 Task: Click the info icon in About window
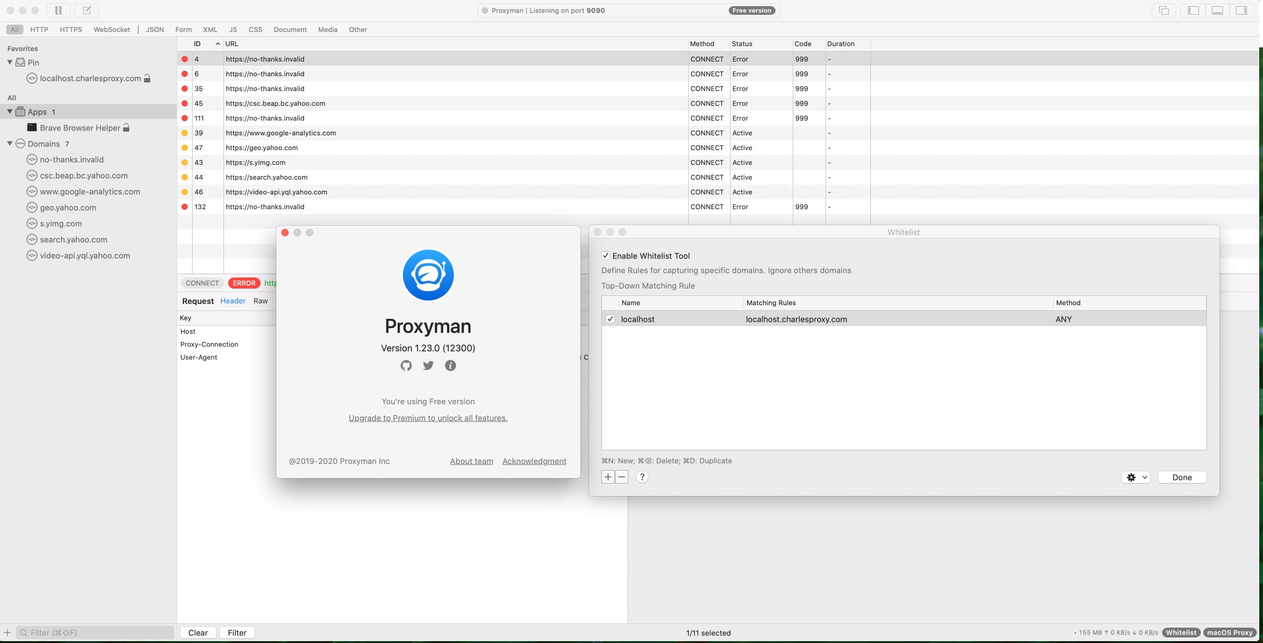point(451,365)
